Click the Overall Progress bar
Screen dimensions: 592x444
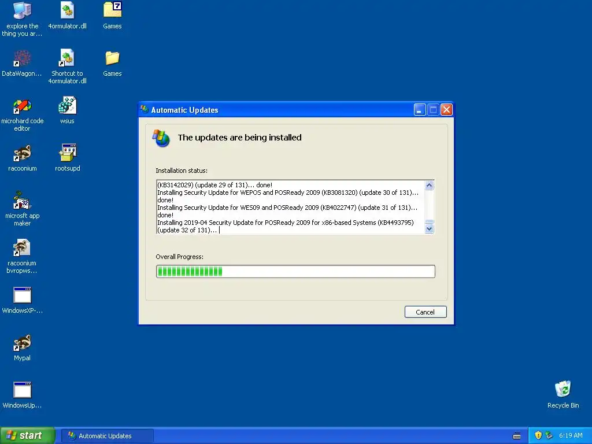[295, 272]
